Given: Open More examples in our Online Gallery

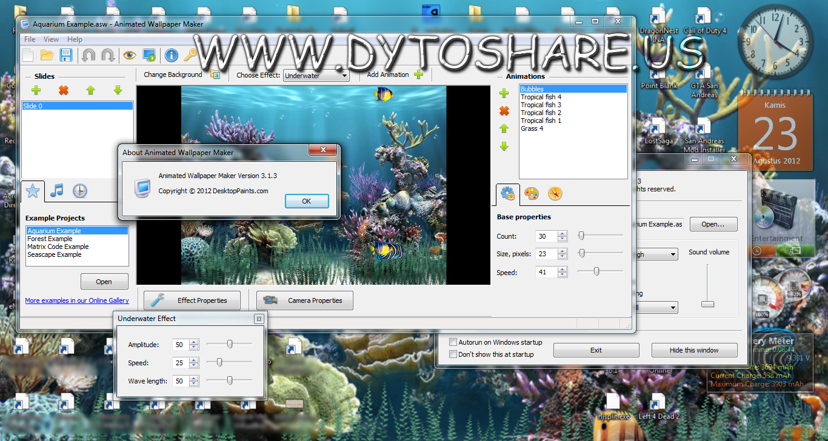Looking at the screenshot, I should click(76, 300).
